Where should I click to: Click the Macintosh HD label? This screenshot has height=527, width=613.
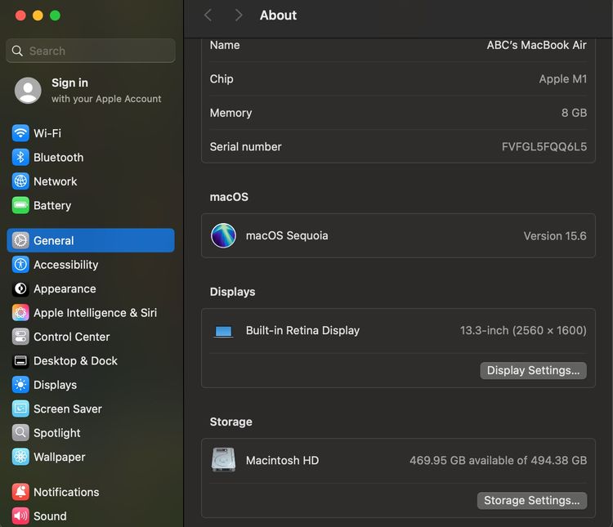click(282, 460)
